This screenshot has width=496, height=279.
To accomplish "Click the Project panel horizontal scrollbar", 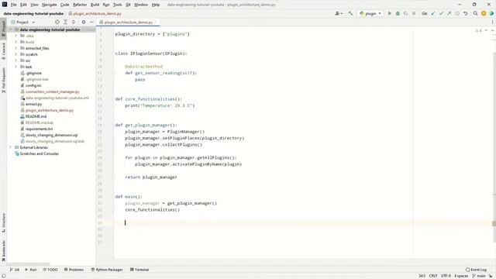I will coord(28,263).
